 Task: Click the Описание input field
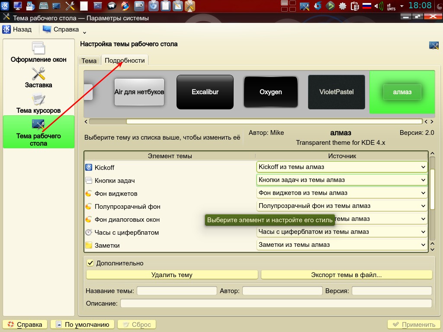[x=276, y=303]
